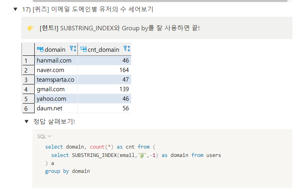Click the pointing hand emoji icon
The height and width of the screenshot is (192, 302).
coord(30,28)
